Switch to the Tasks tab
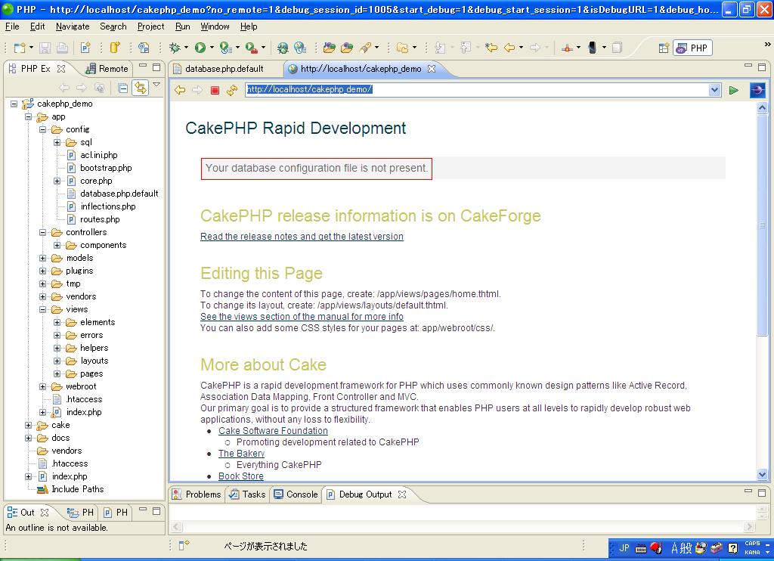Image resolution: width=774 pixels, height=561 pixels. pyautogui.click(x=247, y=494)
